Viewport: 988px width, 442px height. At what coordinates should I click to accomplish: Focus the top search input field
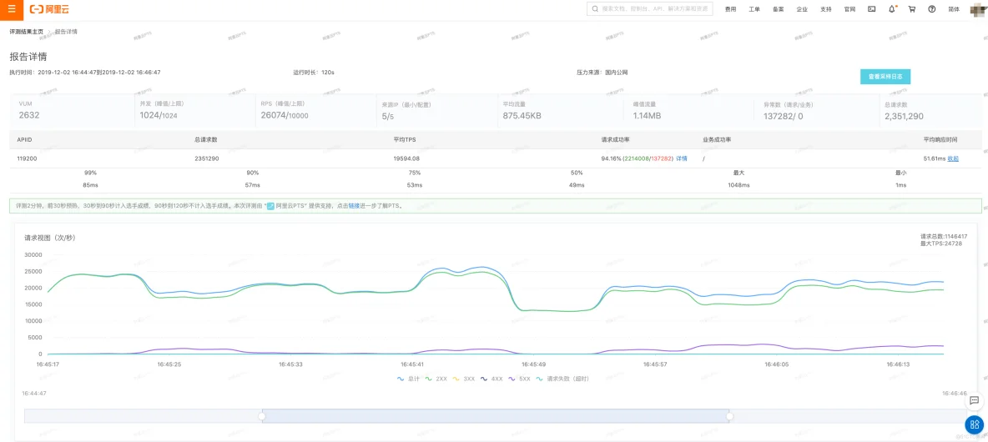pos(650,9)
